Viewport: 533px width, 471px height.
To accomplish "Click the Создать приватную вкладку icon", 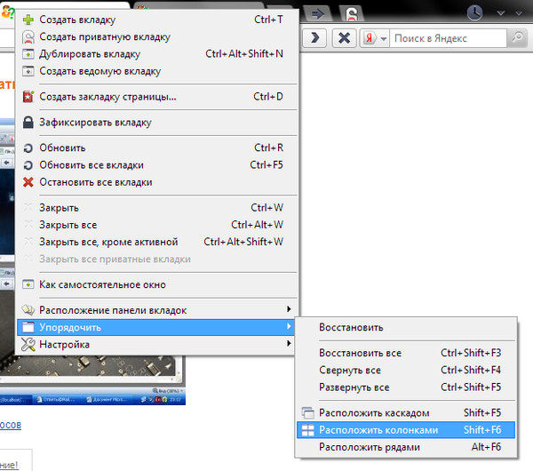I will coord(28,37).
